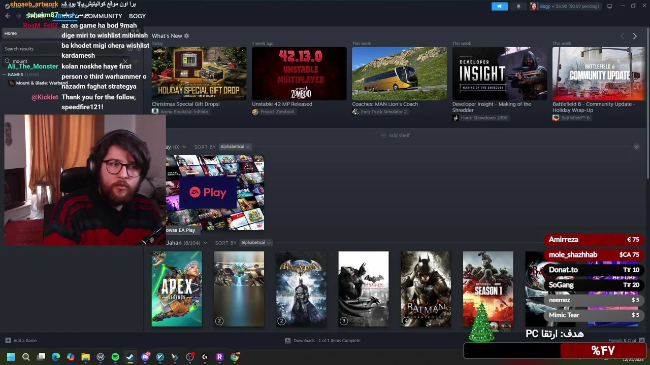The width and height of the screenshot is (650, 365).
Task: Open Alphabetical sort dropdown of Jahan shelf
Action: [x=256, y=243]
